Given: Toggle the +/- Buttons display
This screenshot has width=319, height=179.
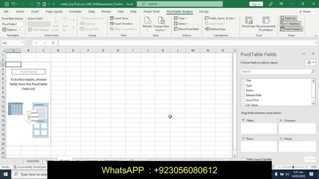Looking at the screenshot, I should [290, 24].
